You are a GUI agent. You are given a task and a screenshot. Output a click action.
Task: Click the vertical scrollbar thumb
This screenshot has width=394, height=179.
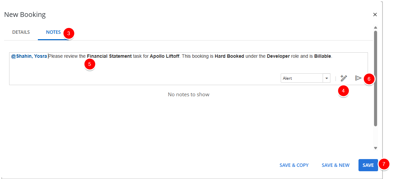pyautogui.click(x=375, y=78)
